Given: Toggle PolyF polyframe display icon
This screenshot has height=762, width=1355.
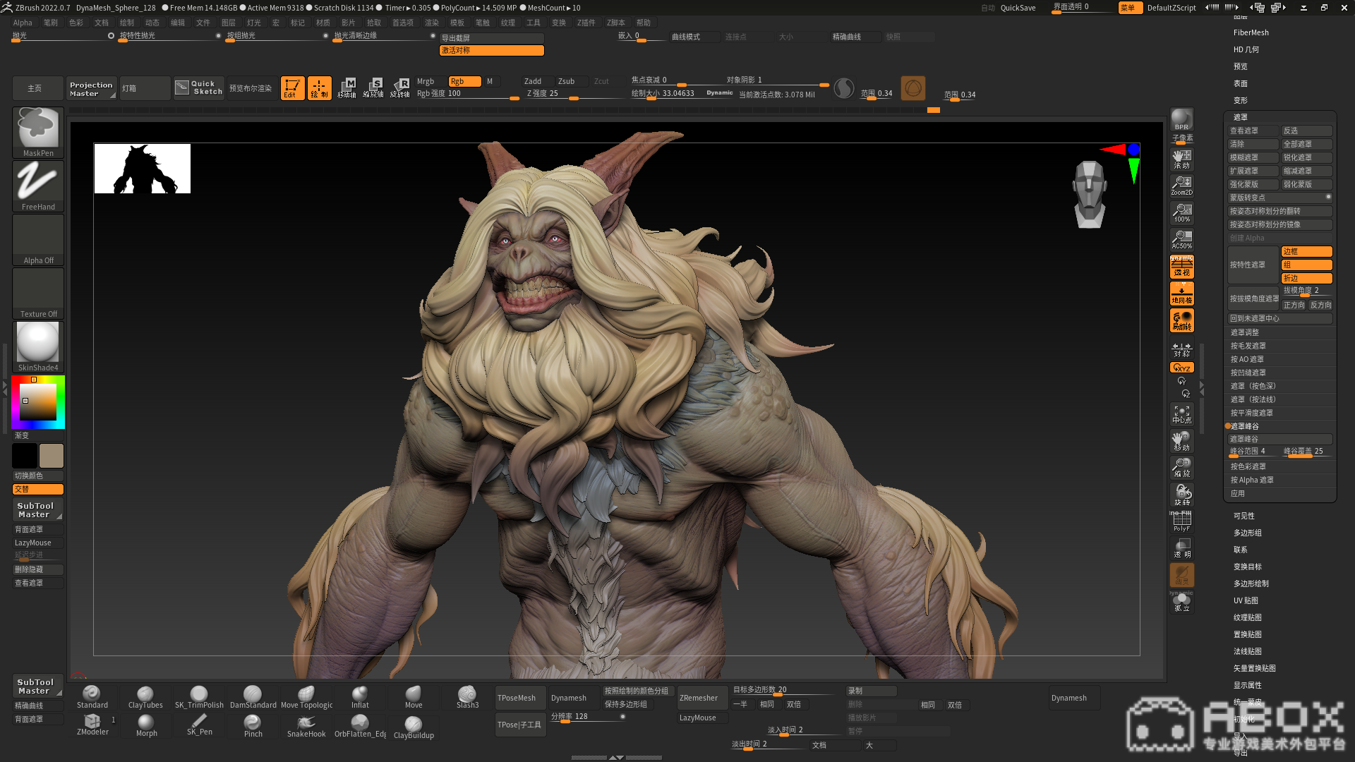Looking at the screenshot, I should [x=1181, y=521].
